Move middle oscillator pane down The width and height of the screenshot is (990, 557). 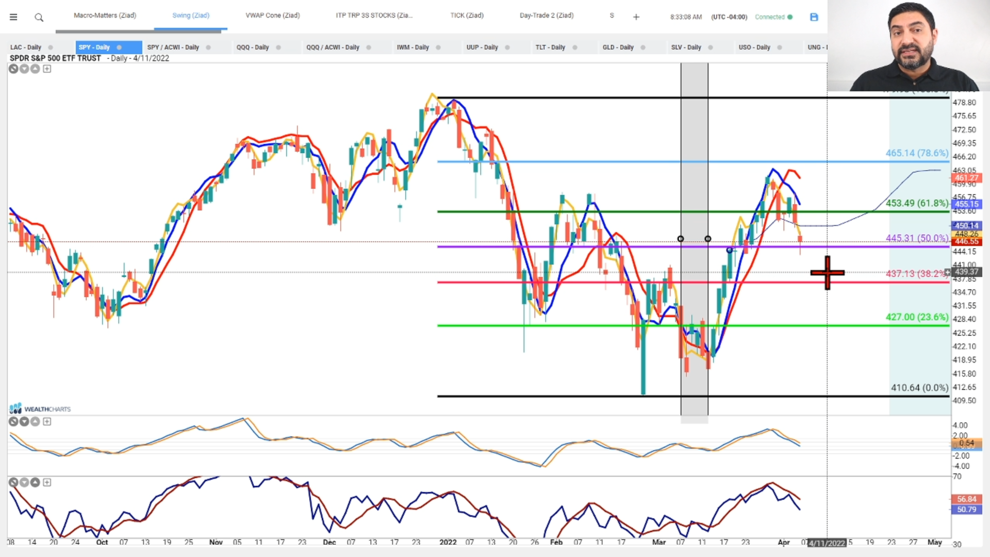tap(24, 421)
